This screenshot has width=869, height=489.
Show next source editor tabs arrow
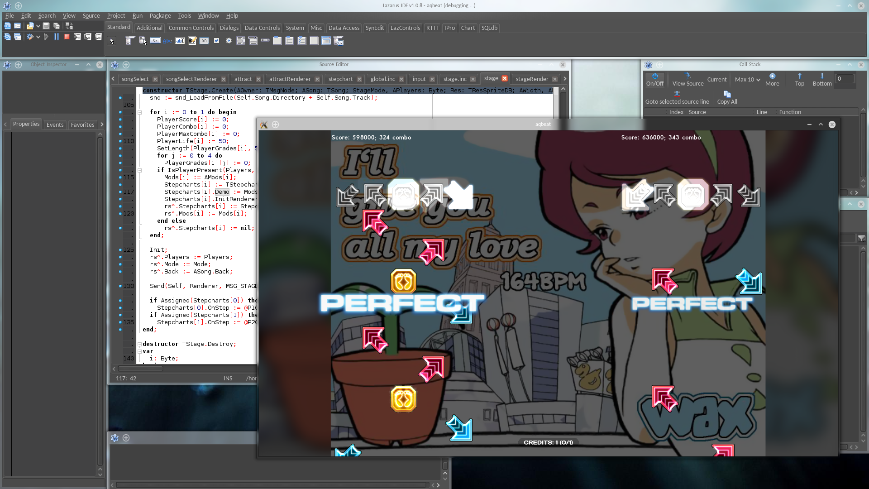564,79
